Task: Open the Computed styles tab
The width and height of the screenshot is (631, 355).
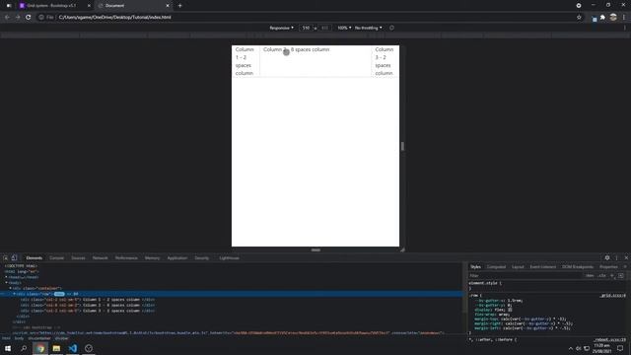Action: pyautogui.click(x=496, y=267)
